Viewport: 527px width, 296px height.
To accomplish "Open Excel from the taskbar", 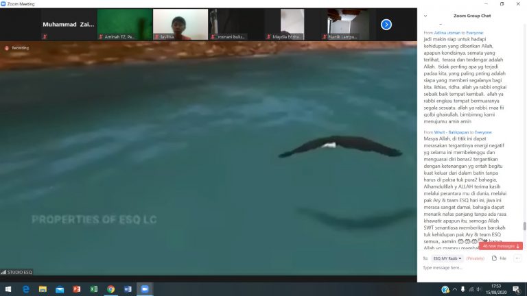I will pos(94,289).
